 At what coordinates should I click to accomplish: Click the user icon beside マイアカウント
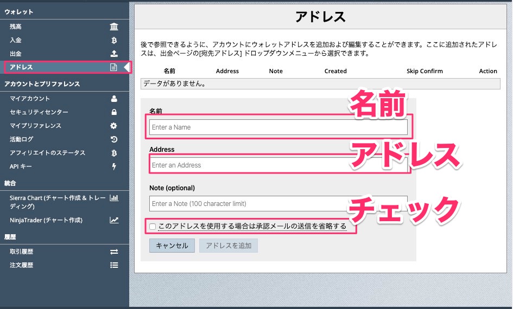114,99
